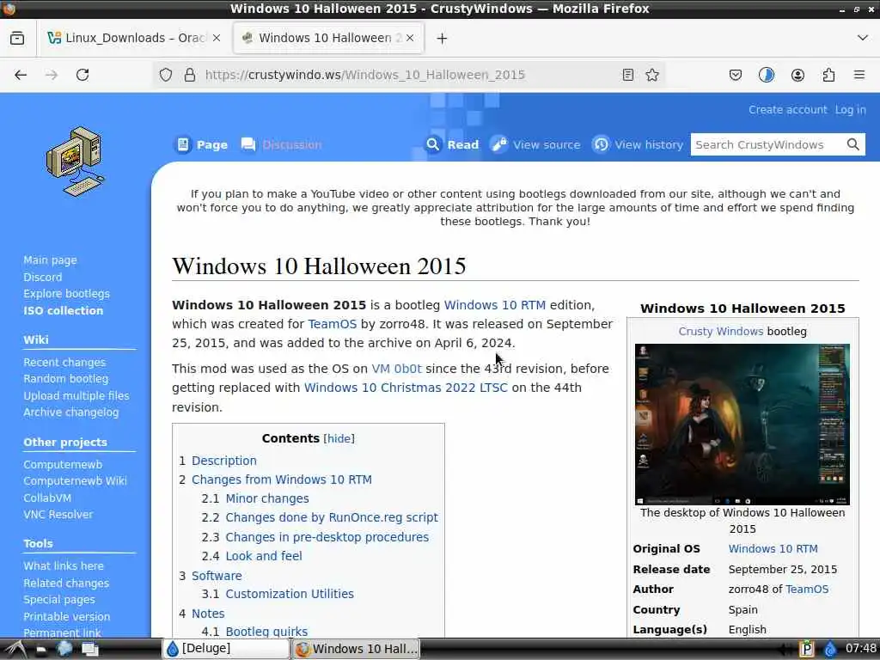Open a new tab with the plus button
Screen dimensions: 880x660
(442, 38)
